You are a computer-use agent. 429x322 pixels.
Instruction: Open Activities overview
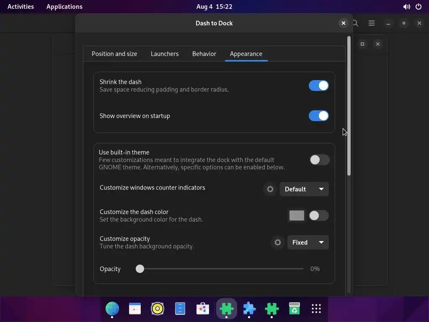(21, 7)
